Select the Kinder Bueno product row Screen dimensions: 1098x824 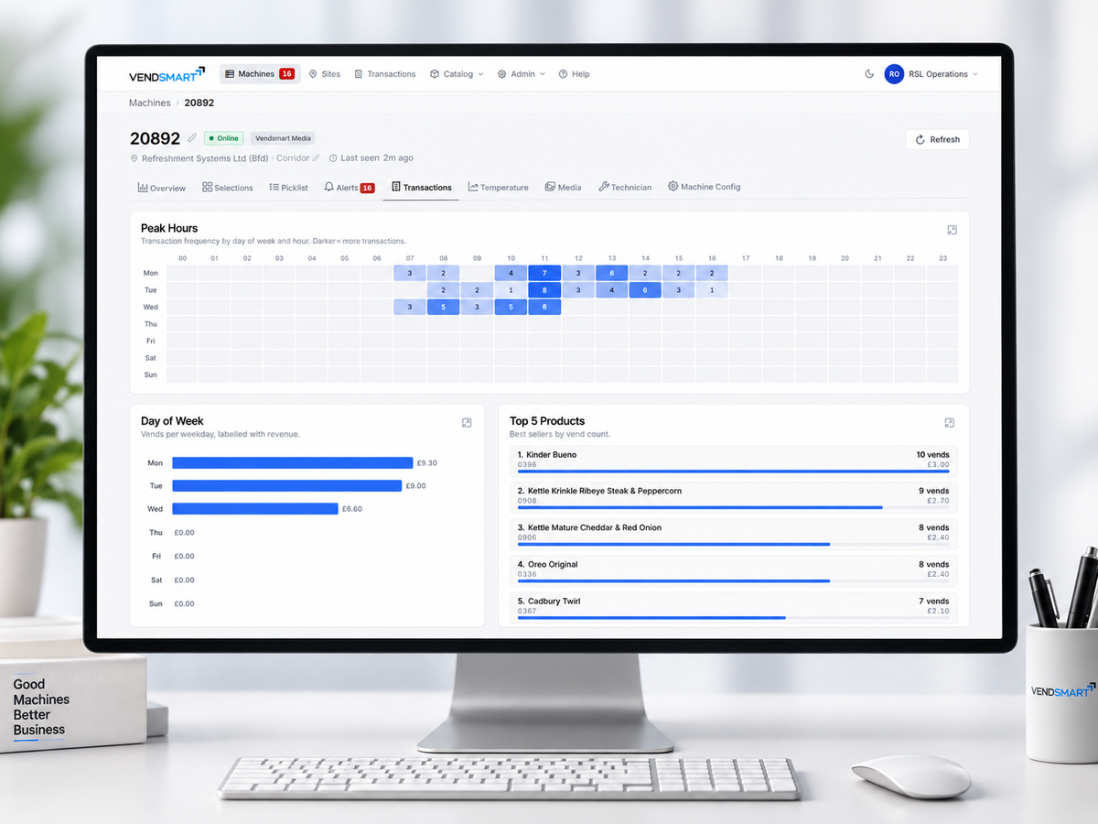point(734,460)
